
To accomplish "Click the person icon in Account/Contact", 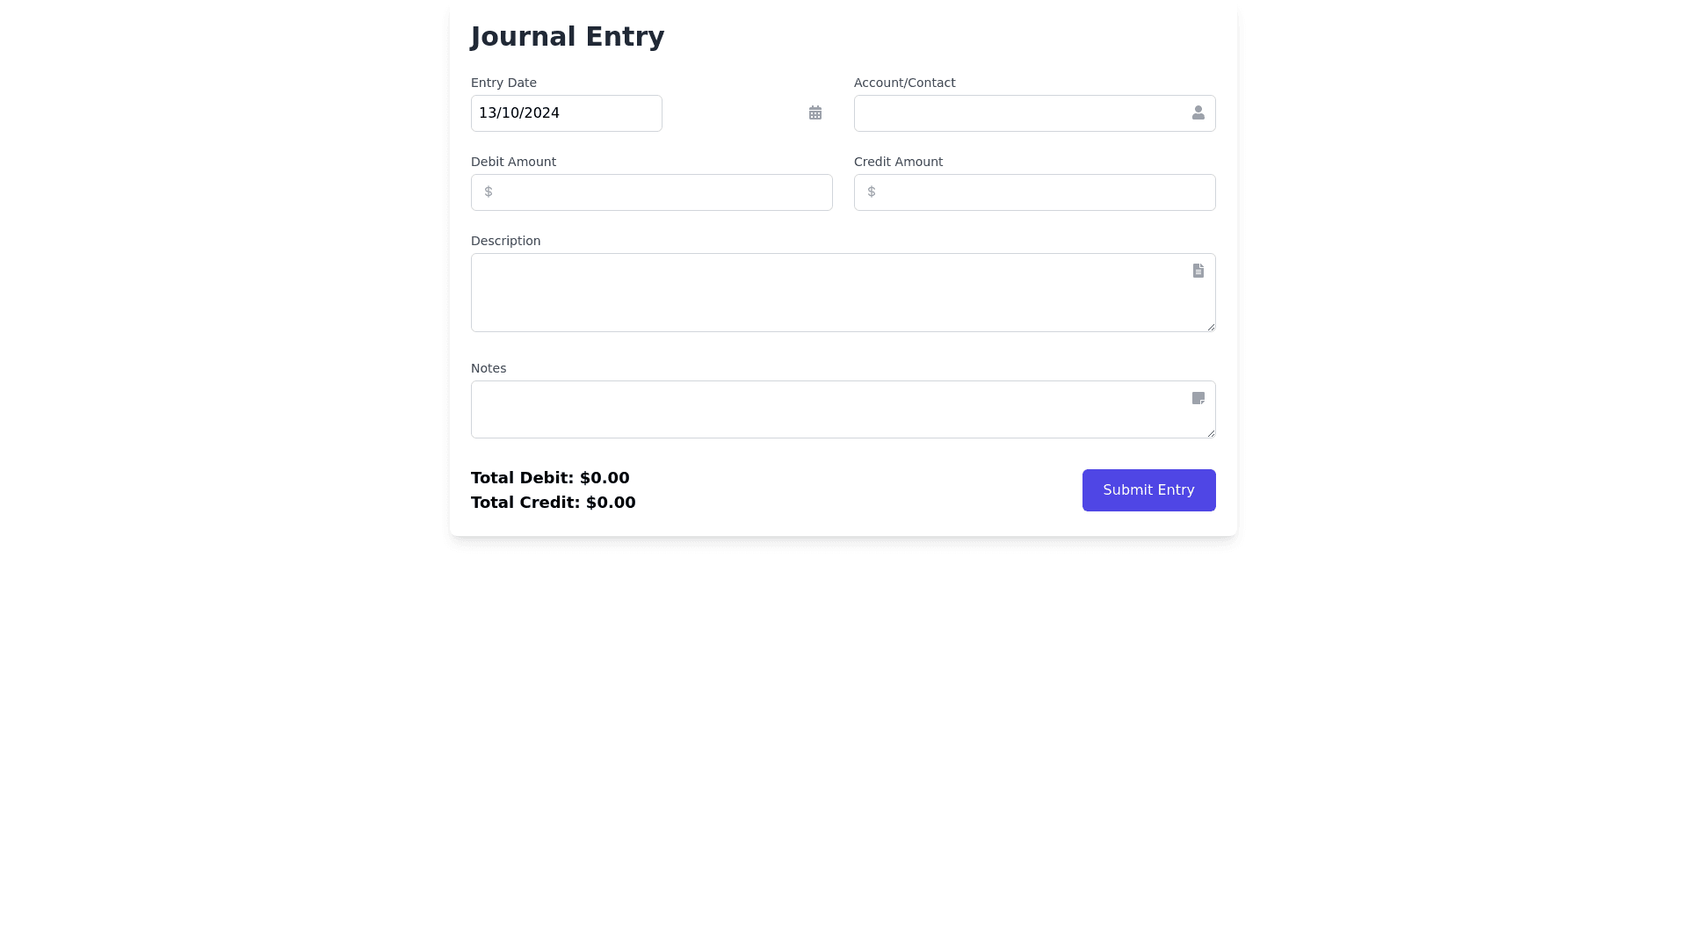I will coord(1198,112).
